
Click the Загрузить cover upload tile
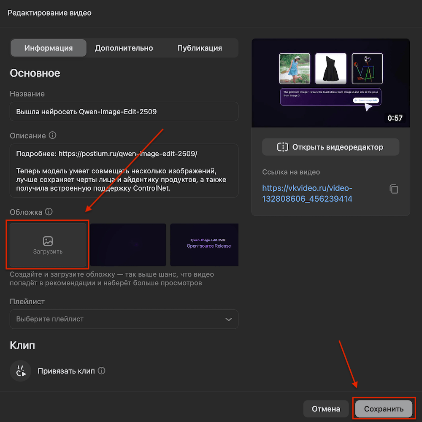(48, 245)
